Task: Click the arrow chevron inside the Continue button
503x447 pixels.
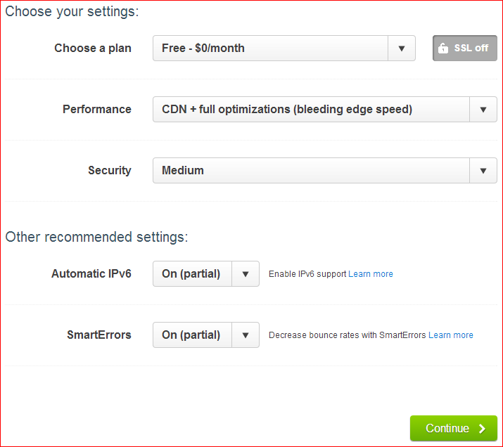Action: pos(482,429)
